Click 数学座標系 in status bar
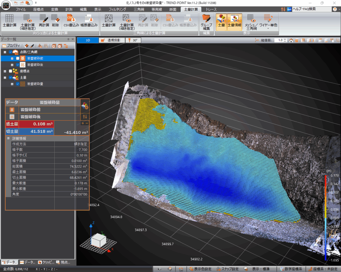The image size is (341, 272). tap(291, 269)
